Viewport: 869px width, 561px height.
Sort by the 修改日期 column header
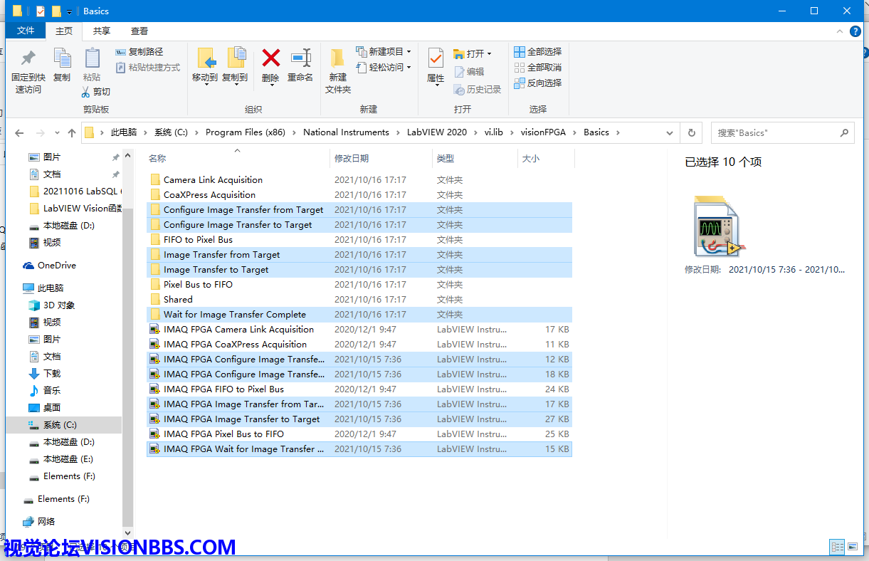pyautogui.click(x=381, y=158)
